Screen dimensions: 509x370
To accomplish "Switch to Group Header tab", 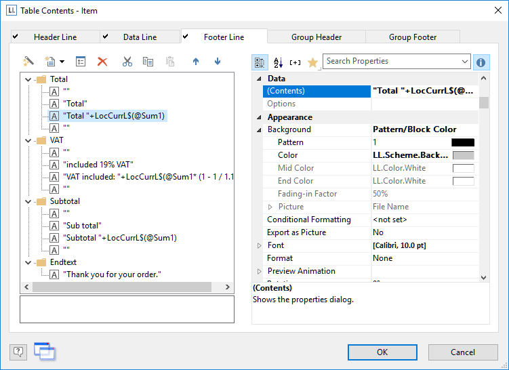I will 317,37.
